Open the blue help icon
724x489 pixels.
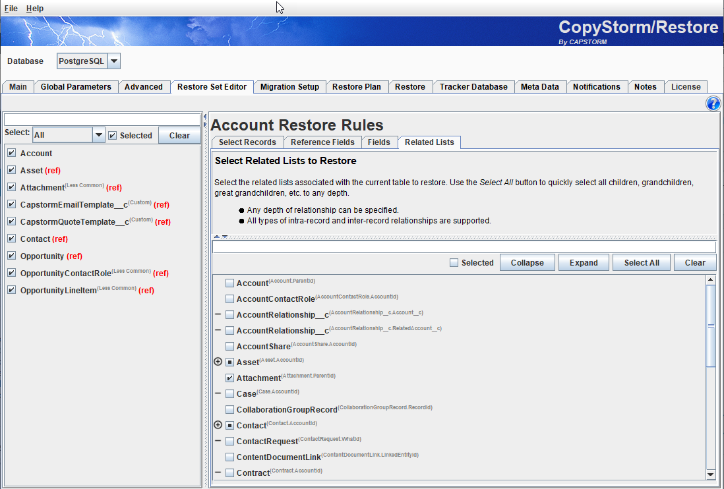click(x=713, y=103)
